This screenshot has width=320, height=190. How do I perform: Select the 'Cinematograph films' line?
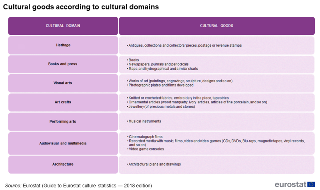tap(145, 137)
